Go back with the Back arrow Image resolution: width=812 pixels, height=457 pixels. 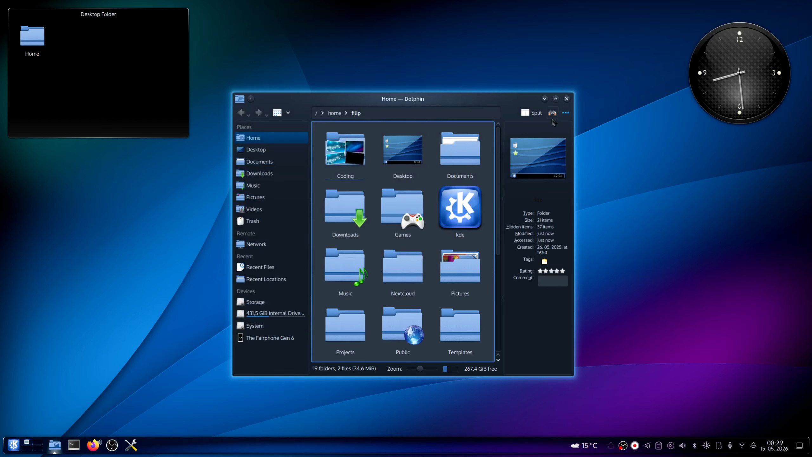(x=241, y=113)
